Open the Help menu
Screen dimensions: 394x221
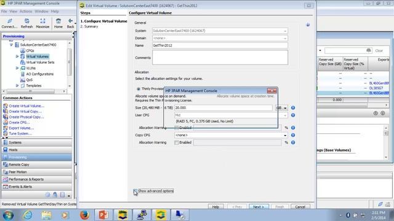pos(55,12)
